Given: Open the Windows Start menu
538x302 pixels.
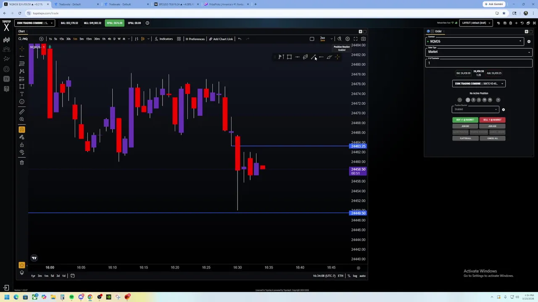Looking at the screenshot, I should click(x=7, y=297).
